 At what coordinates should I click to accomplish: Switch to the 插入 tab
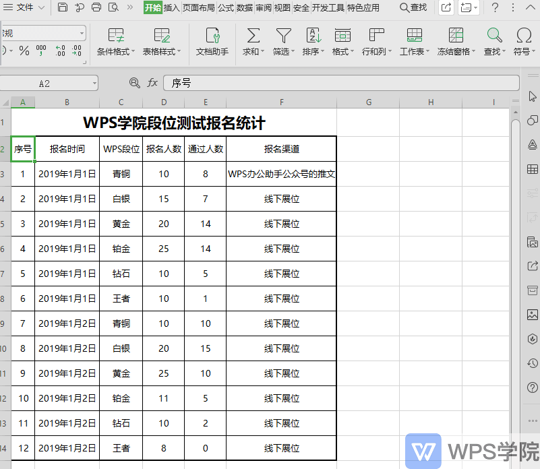pos(171,7)
